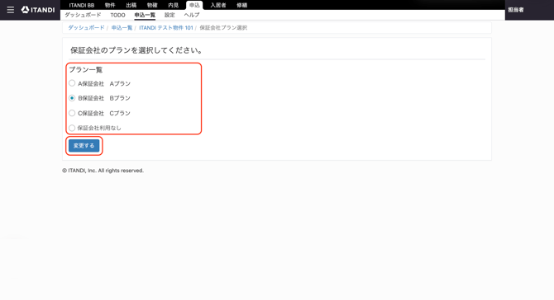Open ITANDI テスト物件 101 breadcrumb link
Image resolution: width=554 pixels, height=300 pixels.
click(x=166, y=27)
